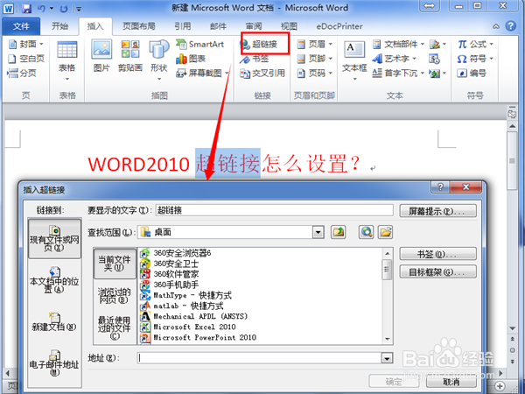Select Current Folder (当前文件夹) view
This screenshot has width=525, height=394.
(115, 264)
